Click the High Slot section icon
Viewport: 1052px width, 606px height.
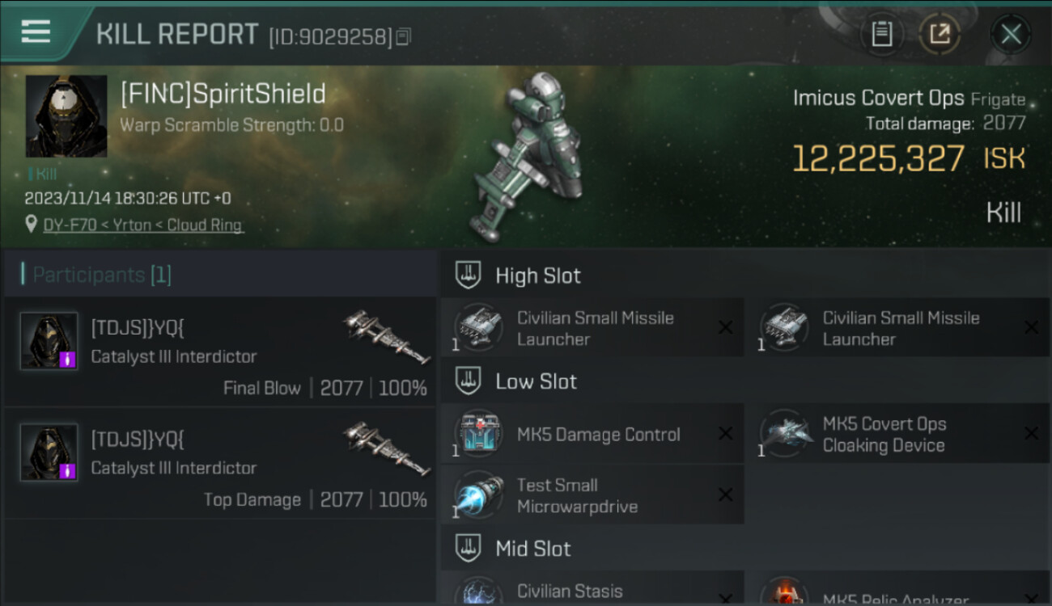click(468, 276)
